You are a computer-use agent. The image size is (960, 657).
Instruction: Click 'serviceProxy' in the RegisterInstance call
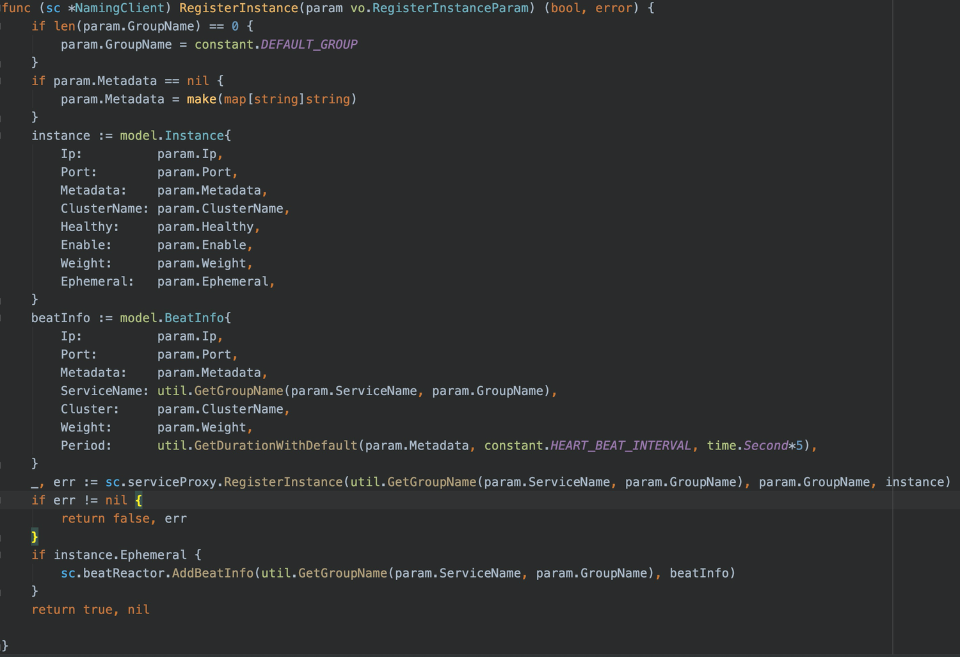[172, 482]
